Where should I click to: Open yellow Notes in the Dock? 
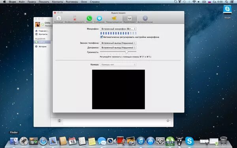pyautogui.click(x=92, y=141)
